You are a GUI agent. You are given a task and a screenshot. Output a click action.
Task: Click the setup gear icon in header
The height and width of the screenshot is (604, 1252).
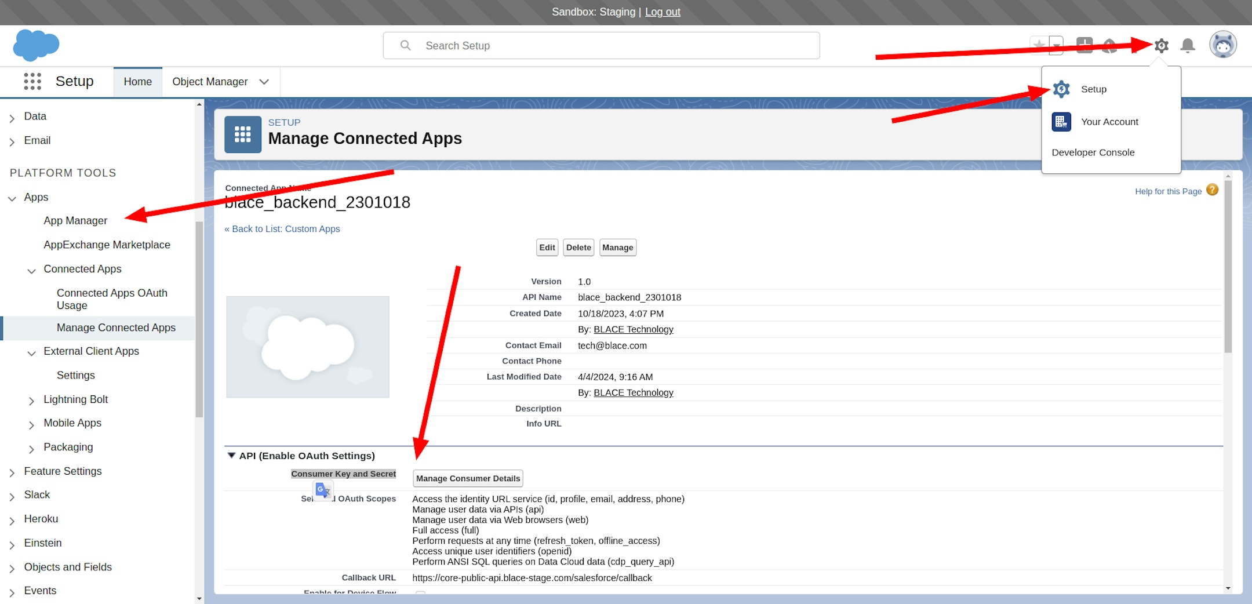(x=1161, y=45)
